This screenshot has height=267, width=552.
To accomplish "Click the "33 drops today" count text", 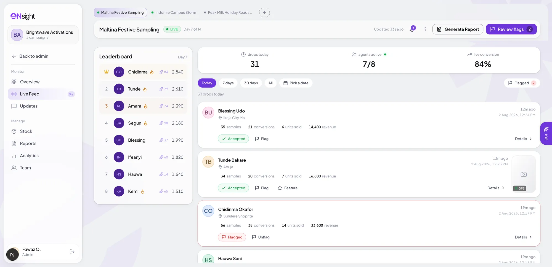I will [211, 94].
